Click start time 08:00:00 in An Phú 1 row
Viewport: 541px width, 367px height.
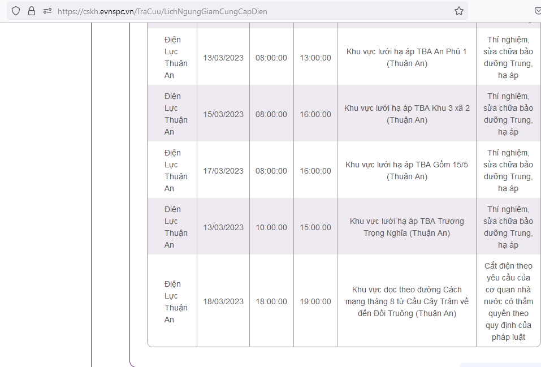point(271,58)
